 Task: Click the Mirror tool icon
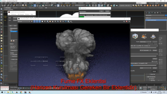pos(87,5)
